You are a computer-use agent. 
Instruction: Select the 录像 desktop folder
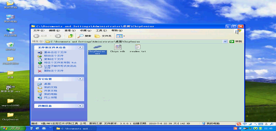[11, 75]
